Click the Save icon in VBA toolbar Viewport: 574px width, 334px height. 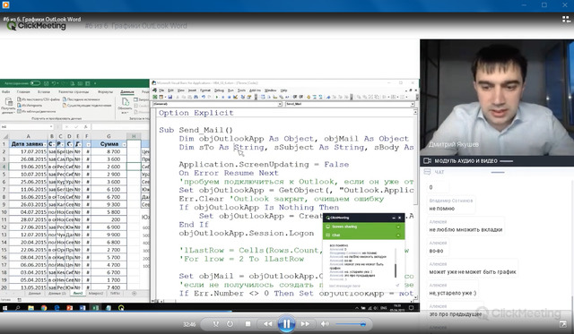(x=170, y=98)
